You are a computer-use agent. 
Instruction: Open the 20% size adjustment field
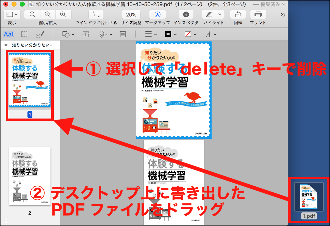point(131,15)
